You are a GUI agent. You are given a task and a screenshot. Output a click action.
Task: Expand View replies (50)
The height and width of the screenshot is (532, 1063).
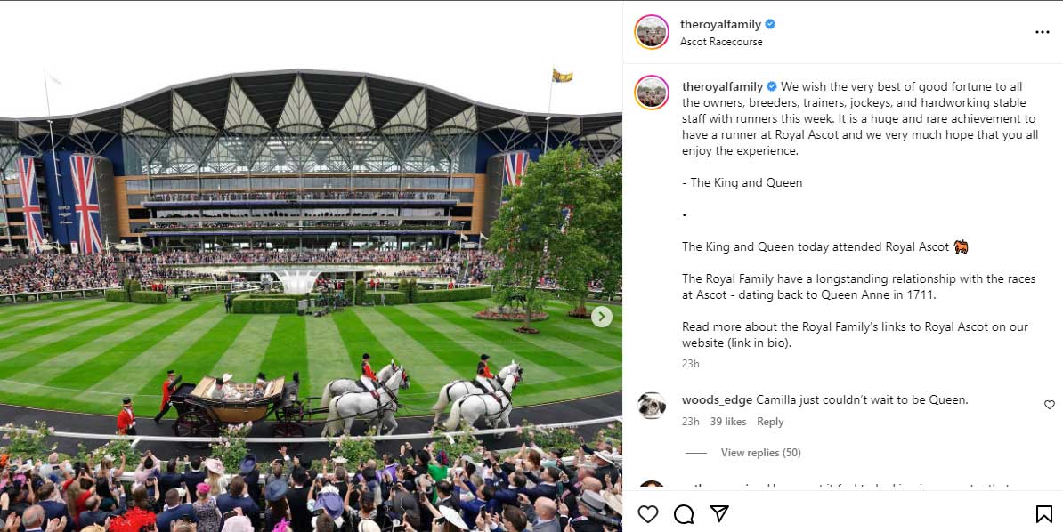[760, 453]
